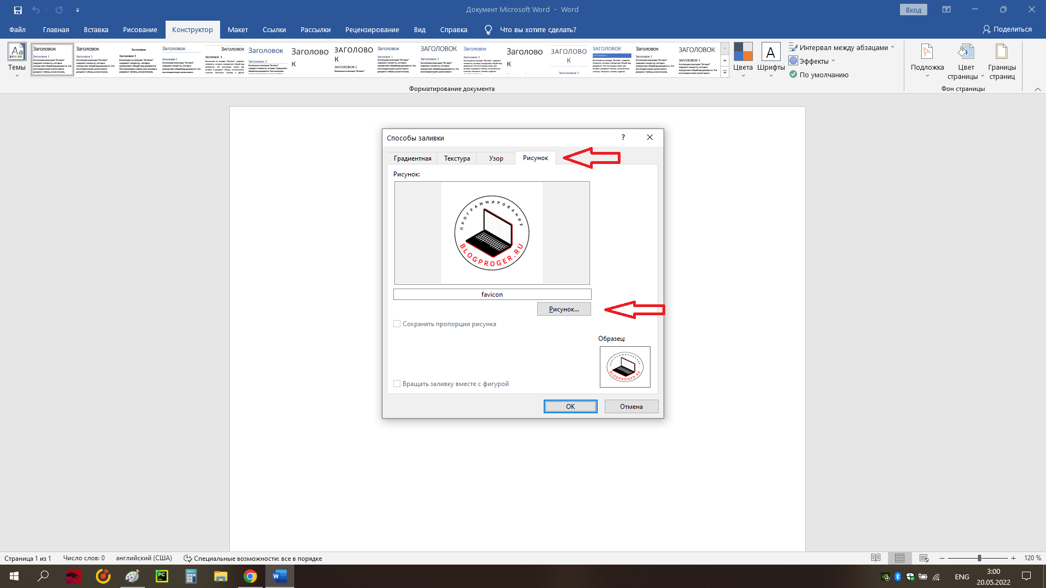Image resolution: width=1046 pixels, height=588 pixels.
Task: Toggle the lock picture aspect ratio checkbox
Action: coord(397,324)
